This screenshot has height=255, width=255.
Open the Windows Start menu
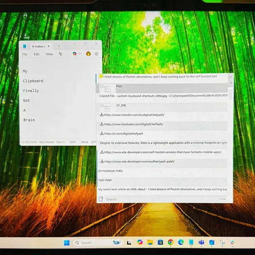tap(67, 242)
